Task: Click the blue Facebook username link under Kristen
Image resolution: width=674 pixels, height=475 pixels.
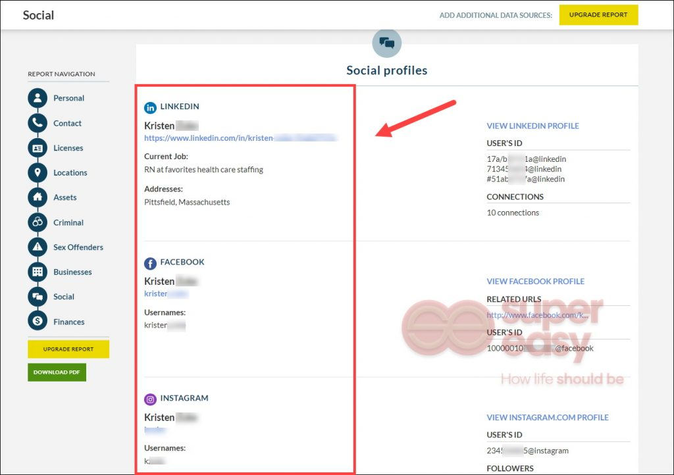Action: point(166,294)
